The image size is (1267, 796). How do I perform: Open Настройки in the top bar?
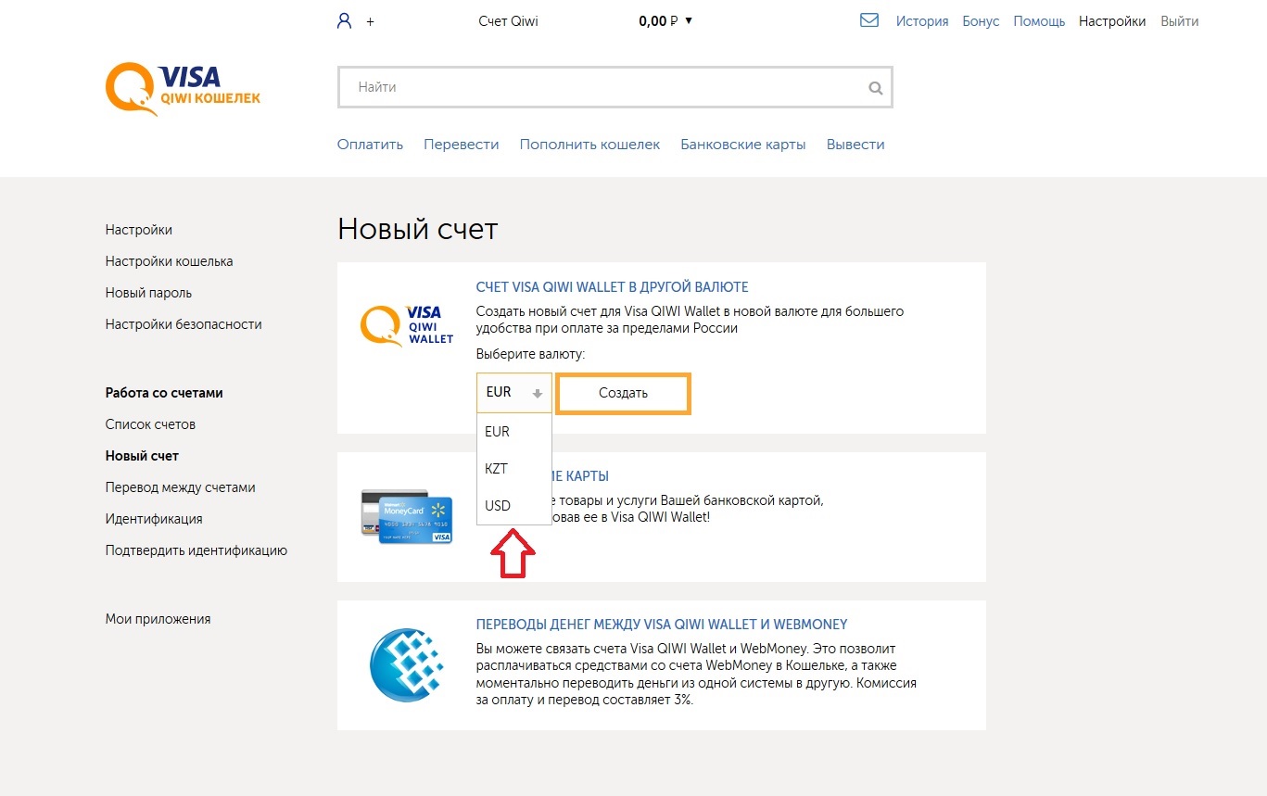pos(1112,21)
